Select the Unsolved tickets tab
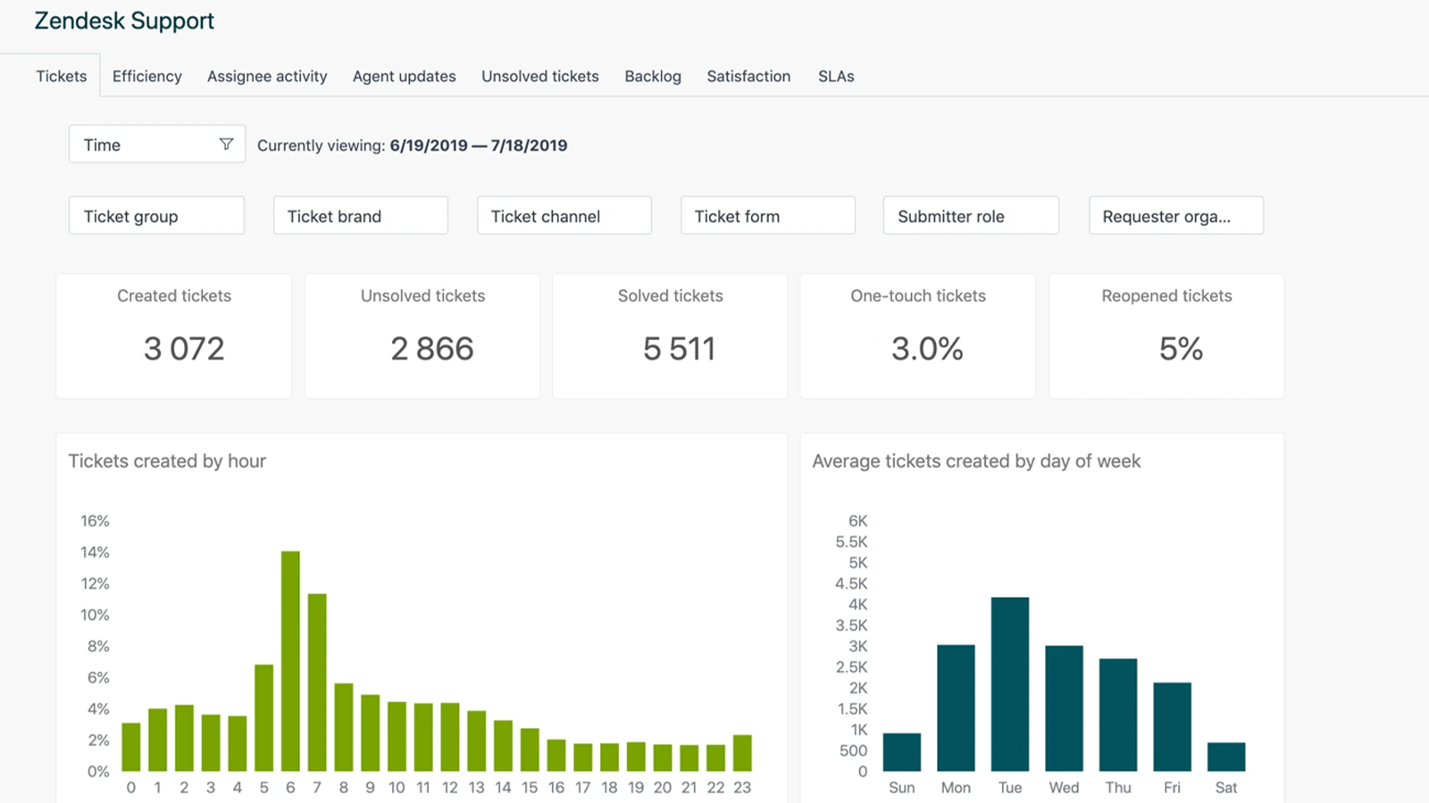 pyautogui.click(x=540, y=76)
